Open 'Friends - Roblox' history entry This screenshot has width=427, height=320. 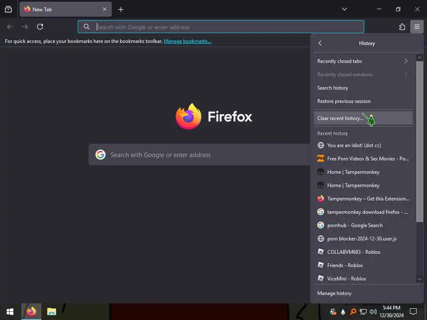coord(363,265)
